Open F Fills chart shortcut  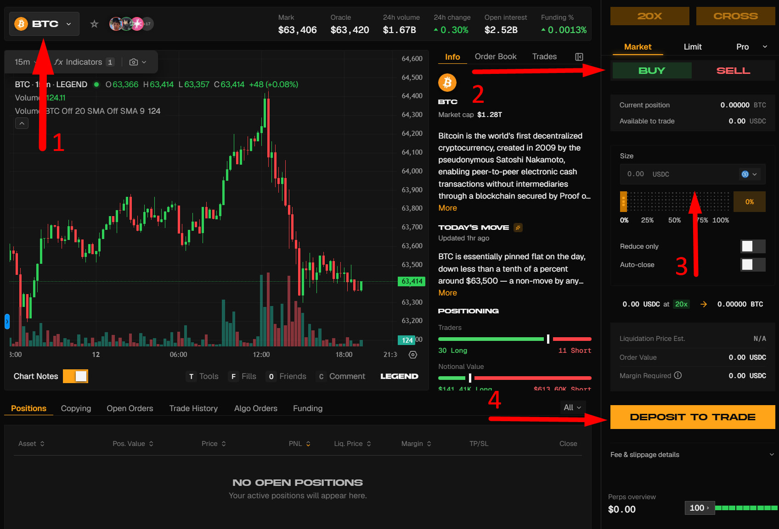pos(243,376)
